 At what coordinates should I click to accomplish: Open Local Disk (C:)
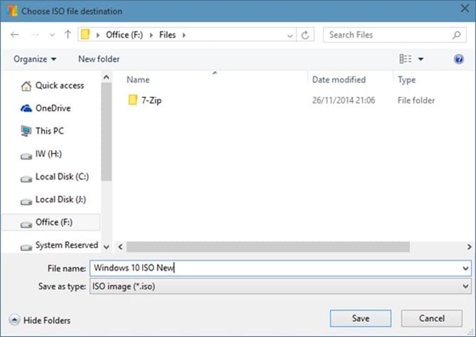point(62,177)
